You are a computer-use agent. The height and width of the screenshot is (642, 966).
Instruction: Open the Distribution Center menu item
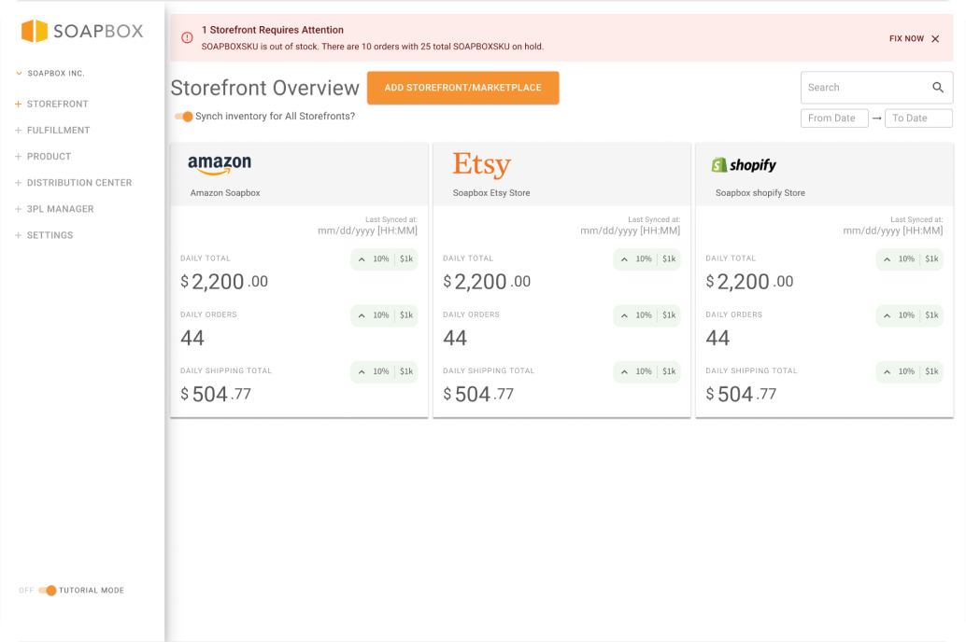click(78, 183)
